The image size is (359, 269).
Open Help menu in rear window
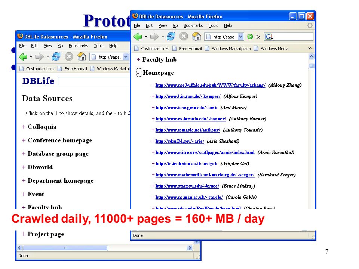pyautogui.click(x=113, y=46)
